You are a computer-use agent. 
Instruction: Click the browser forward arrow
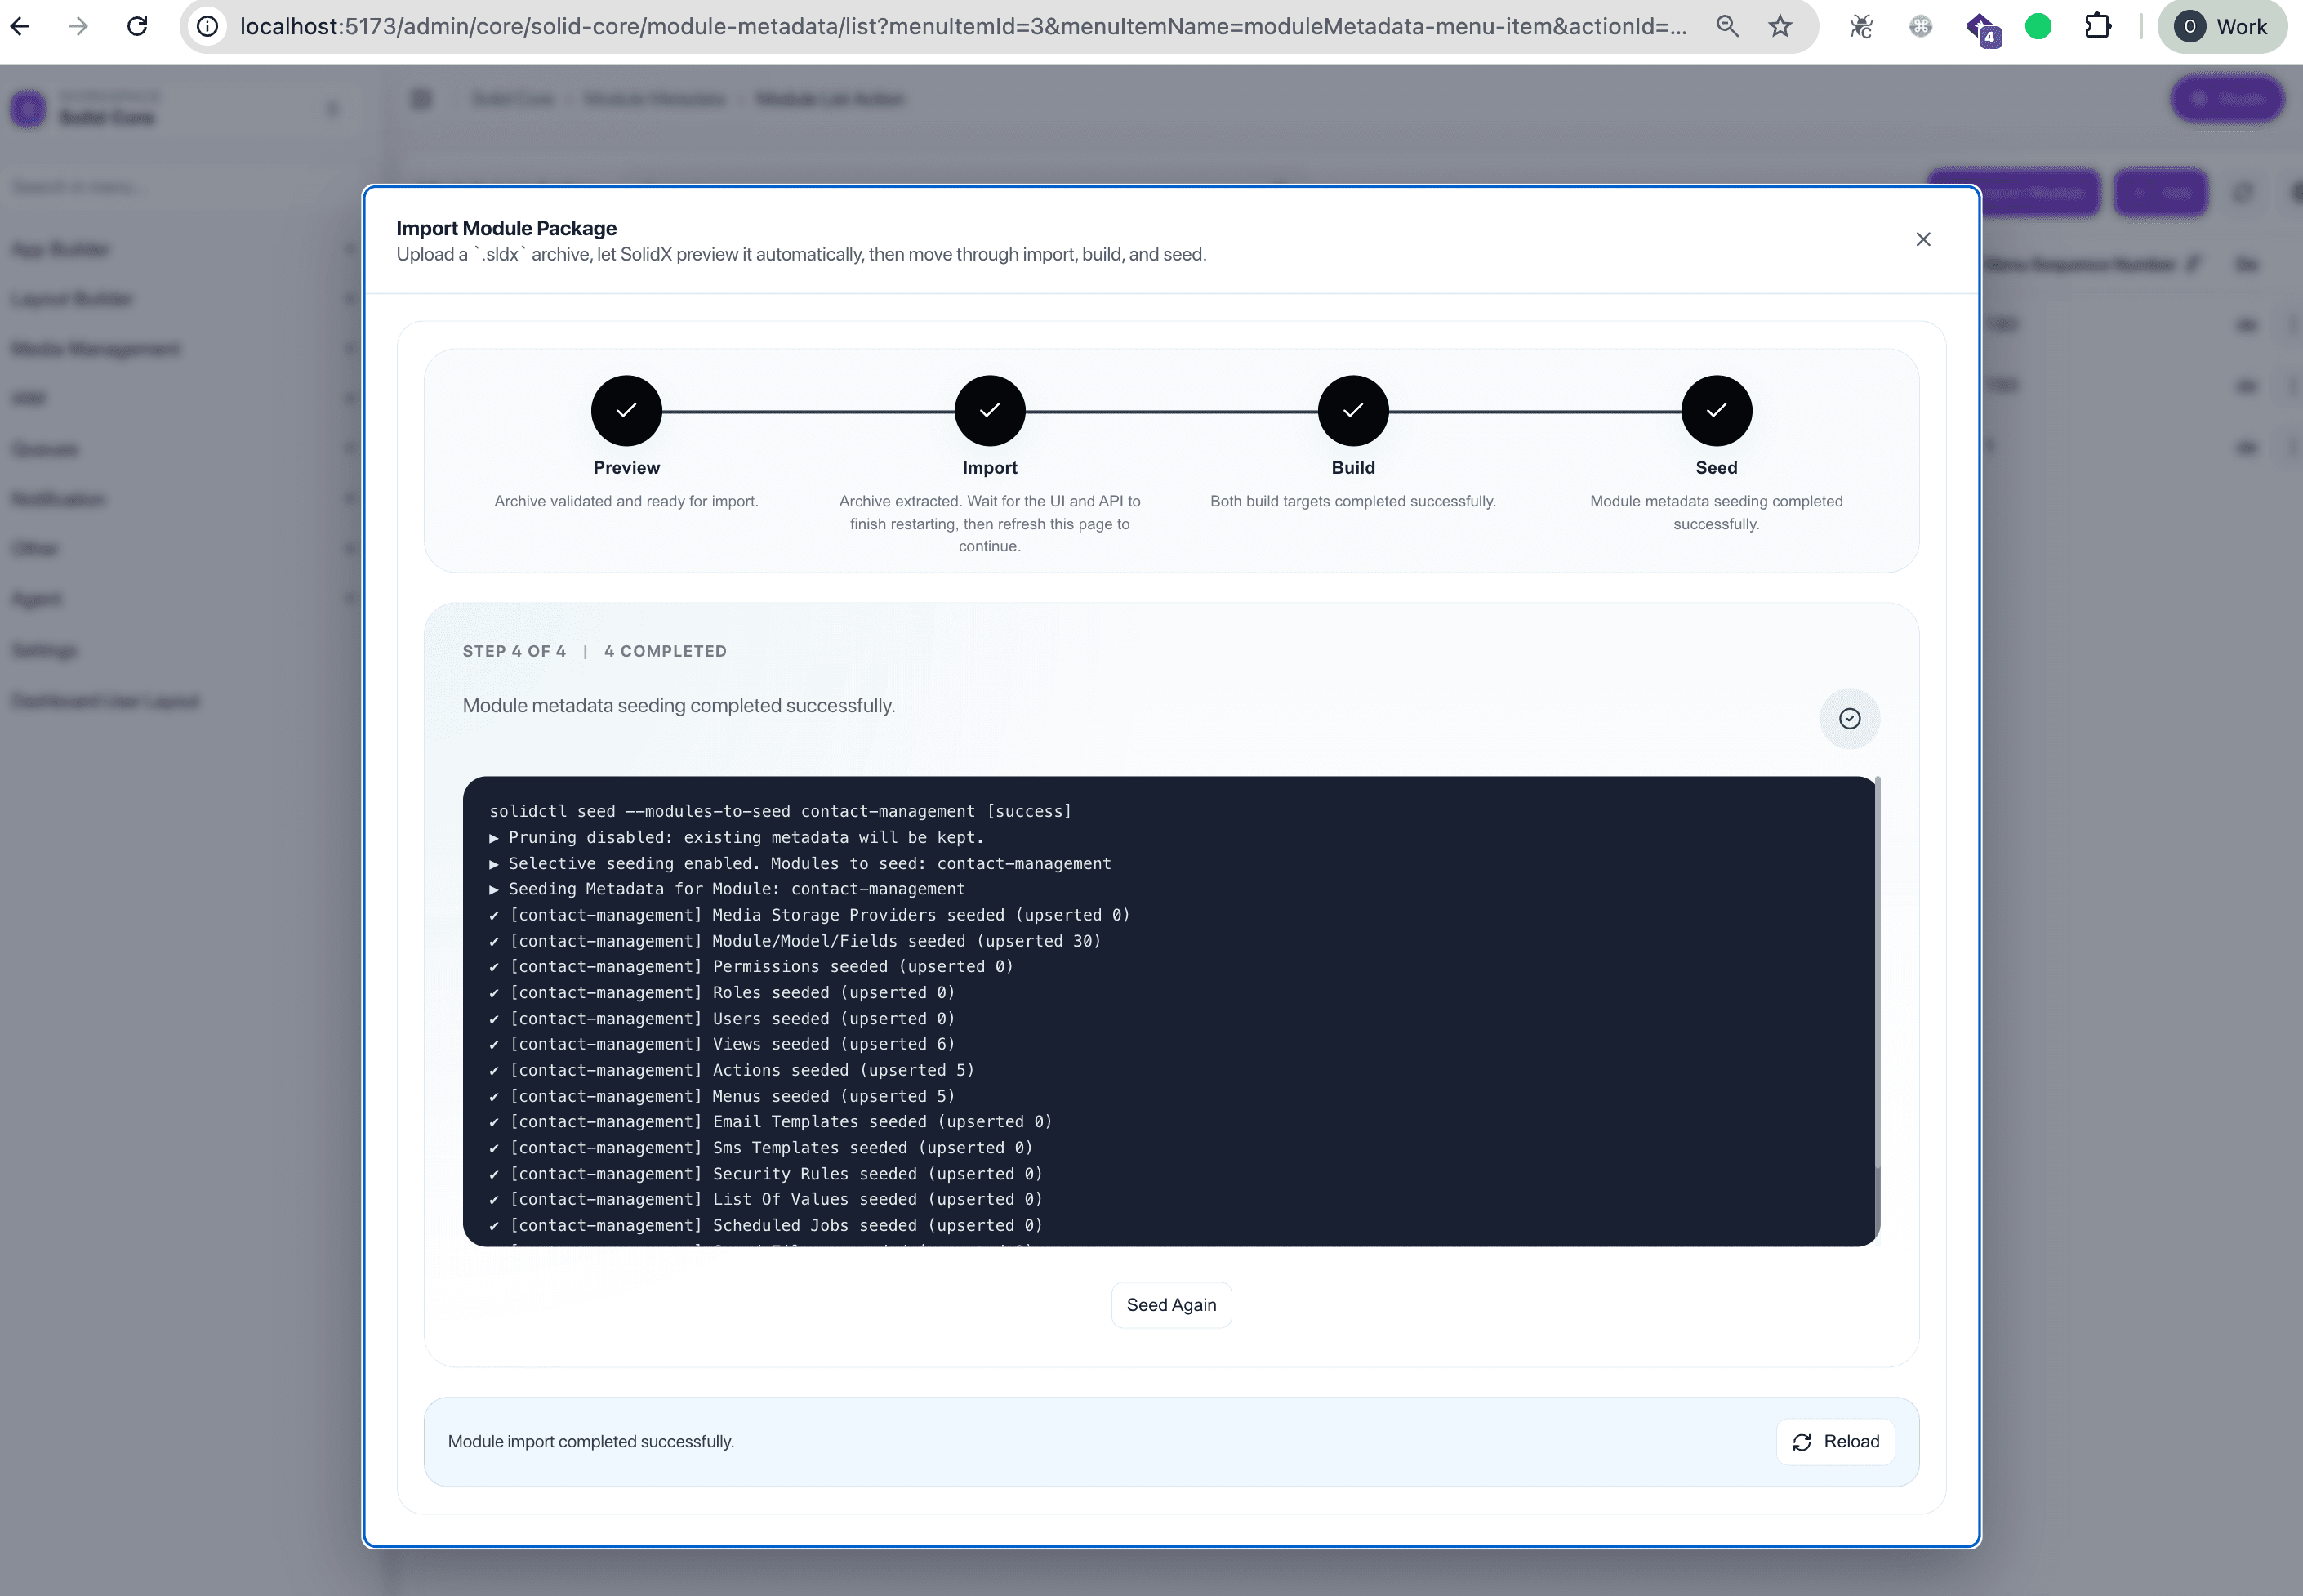(78, 26)
